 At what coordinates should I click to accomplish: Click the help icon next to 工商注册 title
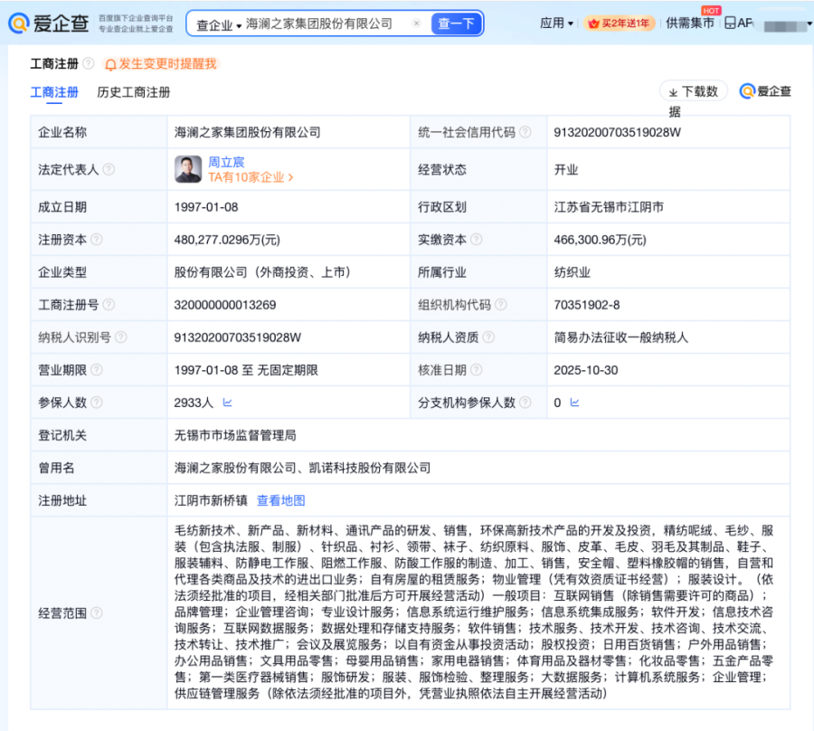88,64
